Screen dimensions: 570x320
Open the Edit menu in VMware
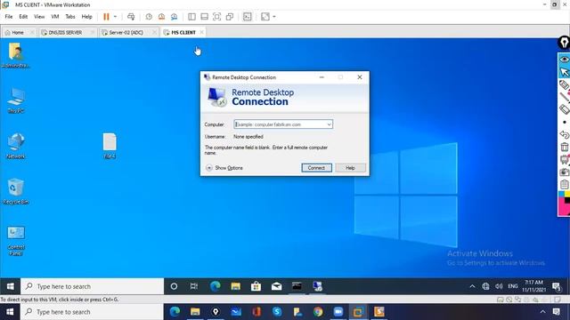pos(23,17)
